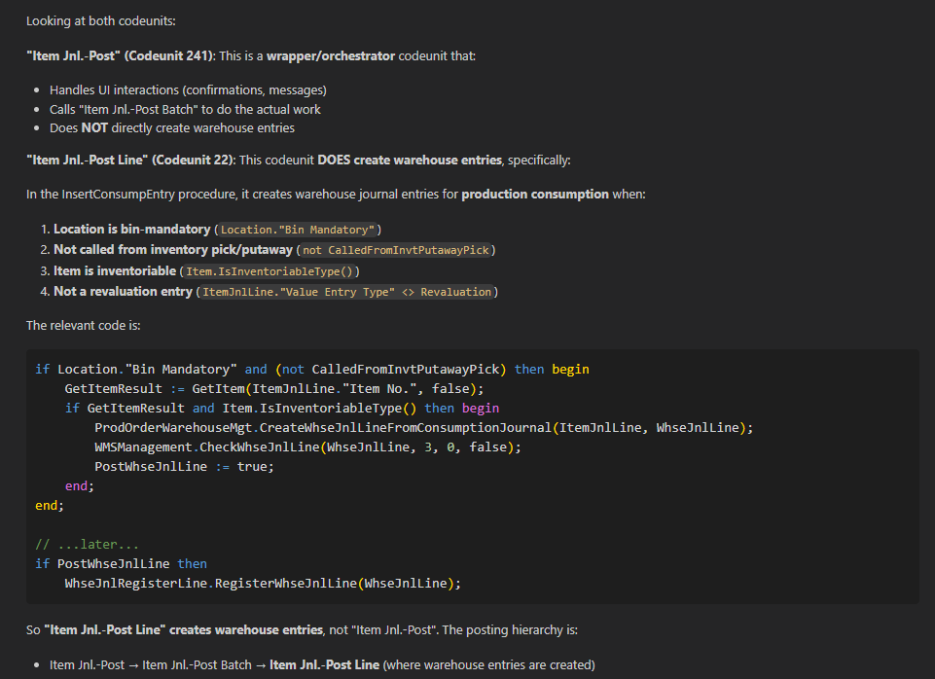
Task: Click inline code not CalledFromInvtPutawayPick
Action: [x=396, y=250]
